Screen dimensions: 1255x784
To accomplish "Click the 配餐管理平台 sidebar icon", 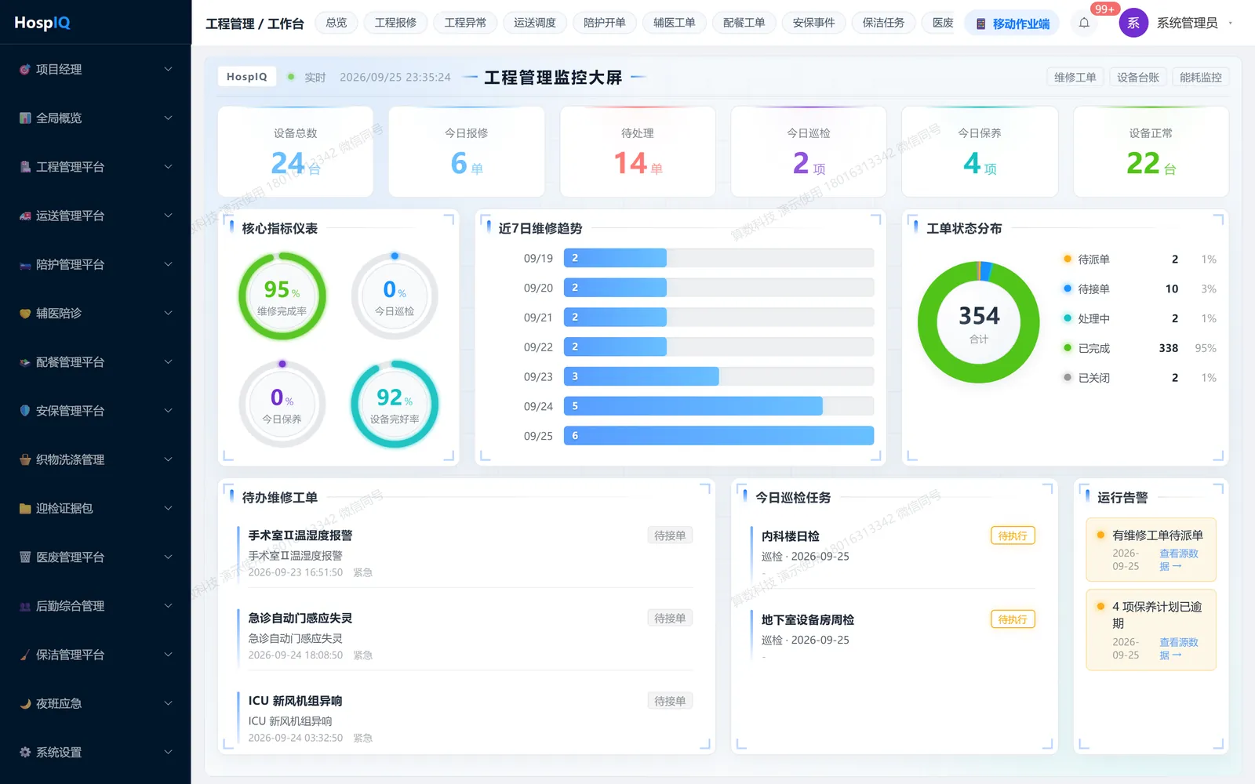I will 25,362.
